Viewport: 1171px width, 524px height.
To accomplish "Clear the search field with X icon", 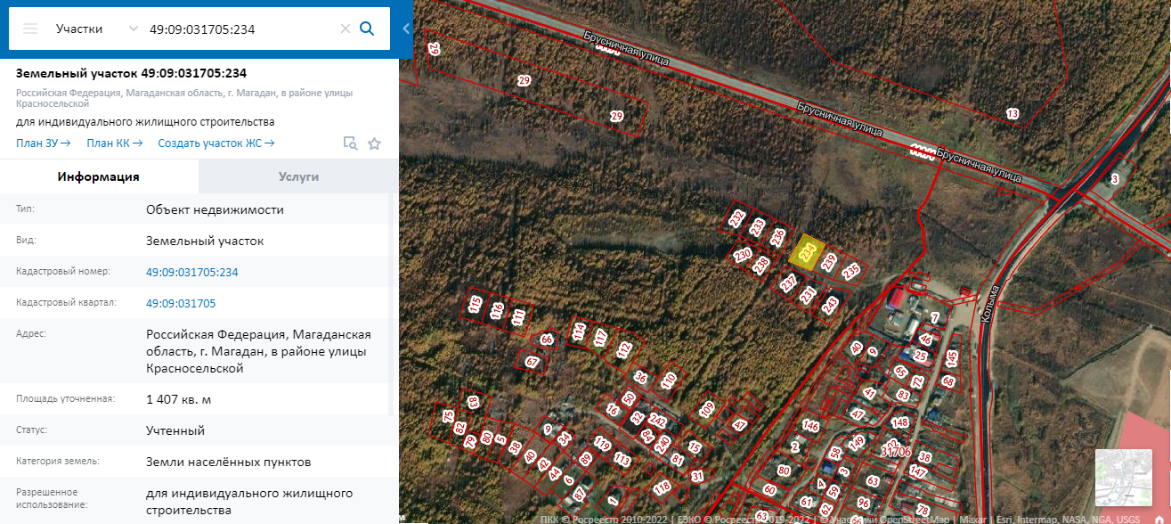I will click(345, 29).
